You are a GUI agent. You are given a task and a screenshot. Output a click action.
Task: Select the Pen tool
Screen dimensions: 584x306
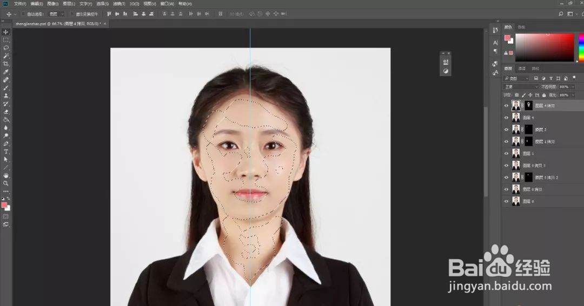point(5,144)
